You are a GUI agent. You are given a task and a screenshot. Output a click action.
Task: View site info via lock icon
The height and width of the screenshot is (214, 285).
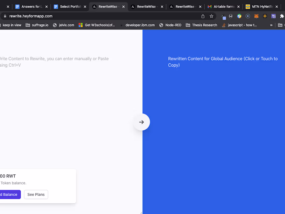point(5,16)
